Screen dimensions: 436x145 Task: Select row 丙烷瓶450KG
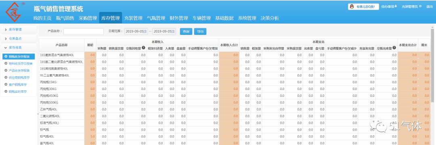(x=235, y=96)
